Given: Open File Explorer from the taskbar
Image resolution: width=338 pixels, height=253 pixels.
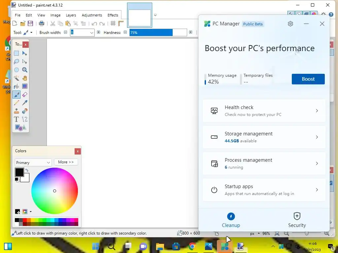Looking at the screenshot, I should [160, 246].
